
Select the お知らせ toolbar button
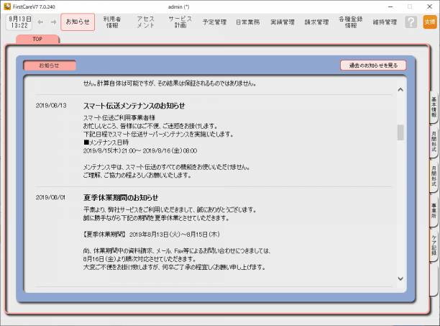78,22
